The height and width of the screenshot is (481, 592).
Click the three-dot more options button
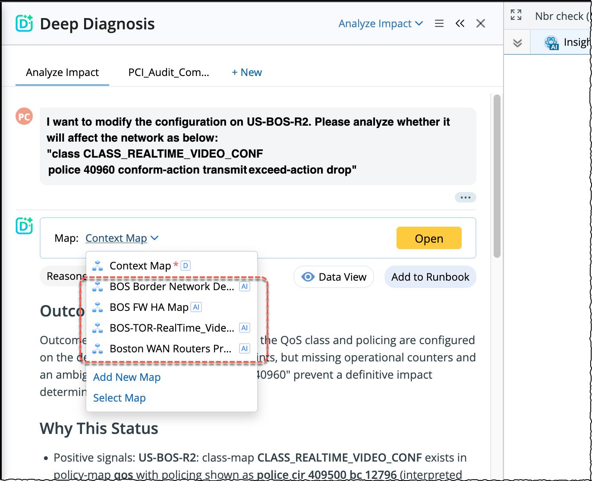point(465,197)
